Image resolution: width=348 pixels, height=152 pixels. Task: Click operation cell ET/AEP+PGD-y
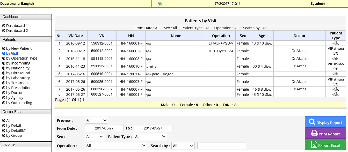pyautogui.click(x=221, y=43)
